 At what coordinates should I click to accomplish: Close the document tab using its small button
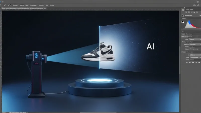(45, 8)
